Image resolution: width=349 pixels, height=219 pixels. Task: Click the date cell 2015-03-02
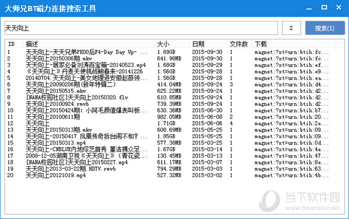click(207, 175)
